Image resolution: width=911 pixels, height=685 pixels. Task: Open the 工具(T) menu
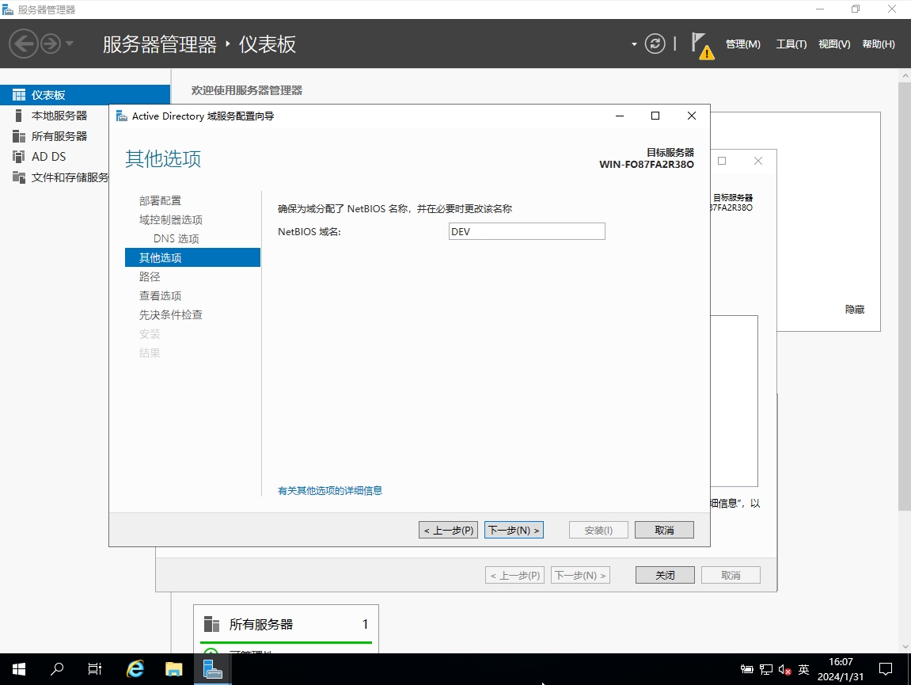[791, 44]
